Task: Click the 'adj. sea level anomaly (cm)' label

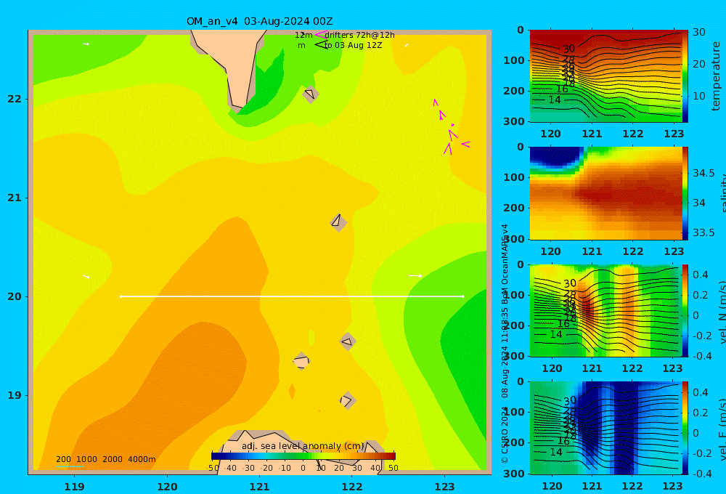Action: pyautogui.click(x=303, y=446)
